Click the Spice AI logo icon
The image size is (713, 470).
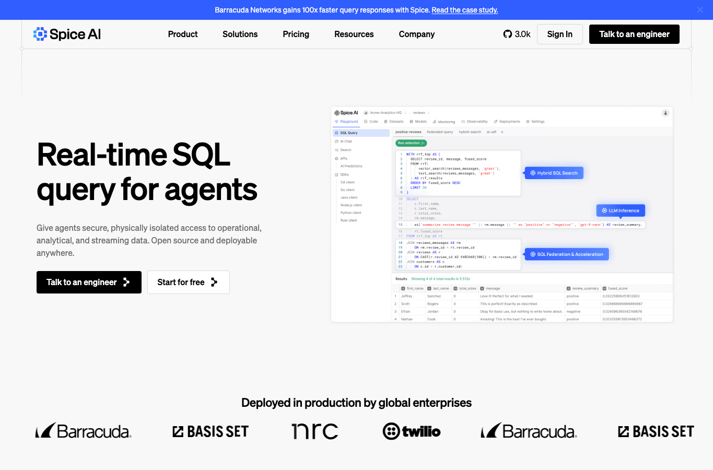pyautogui.click(x=40, y=34)
